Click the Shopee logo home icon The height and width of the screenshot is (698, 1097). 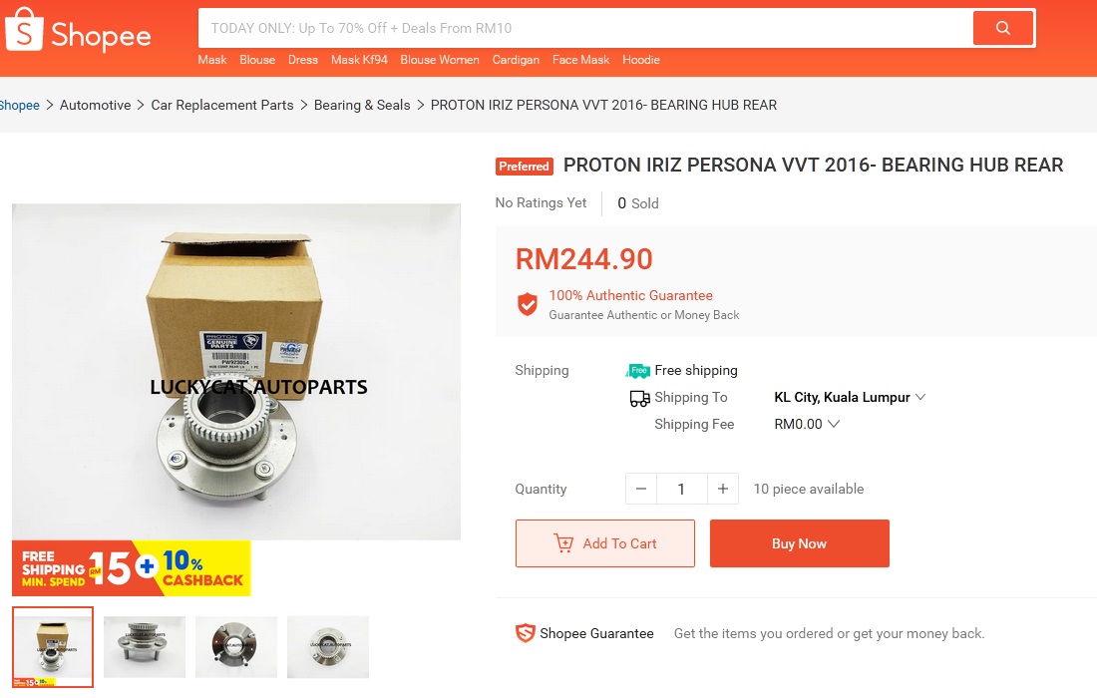78,31
